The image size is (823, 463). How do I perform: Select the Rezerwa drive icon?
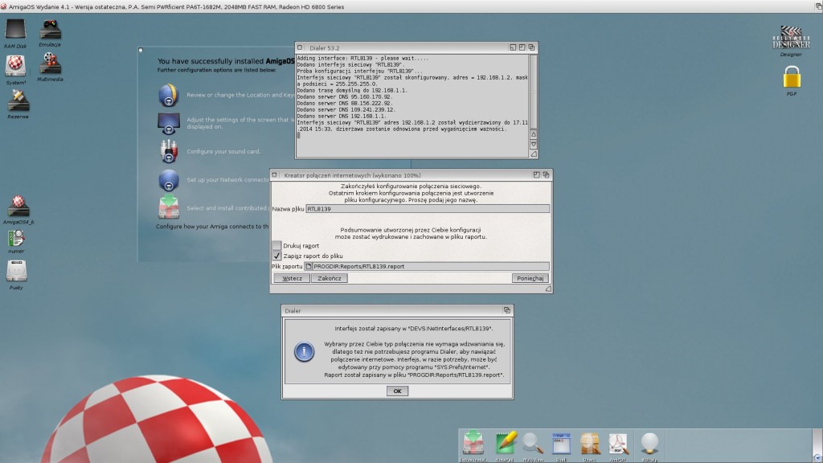tap(18, 100)
